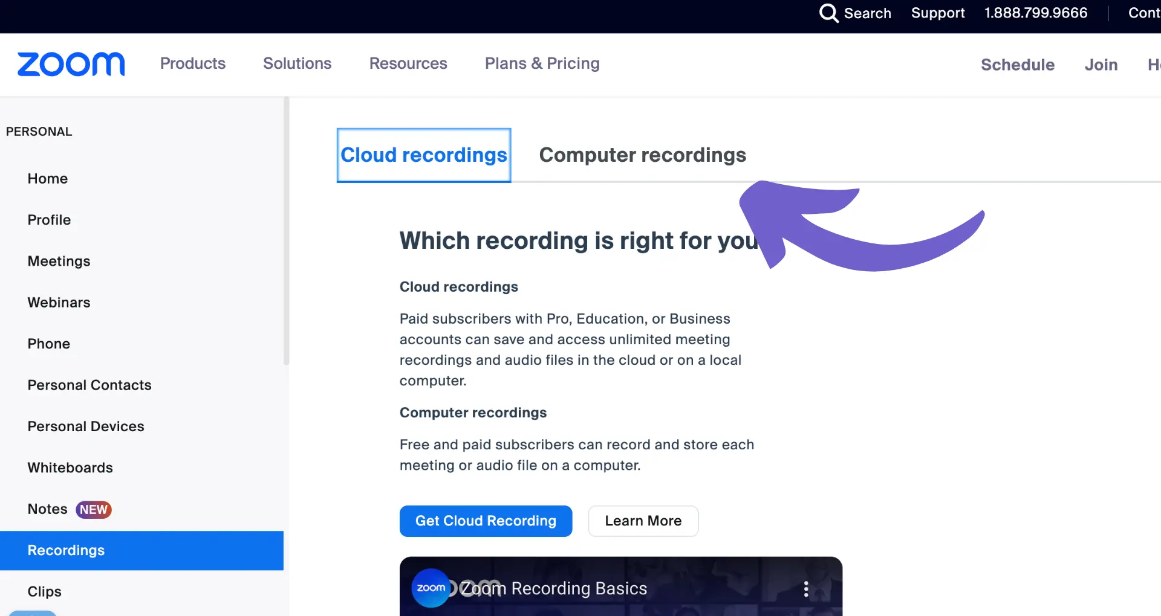Click the Search text link

pyautogui.click(x=868, y=13)
